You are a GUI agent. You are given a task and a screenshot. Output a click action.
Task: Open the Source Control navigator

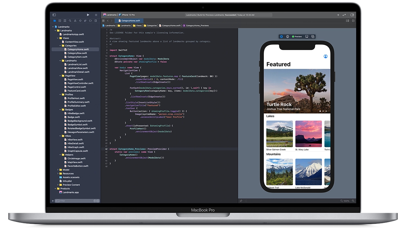pos(60,21)
